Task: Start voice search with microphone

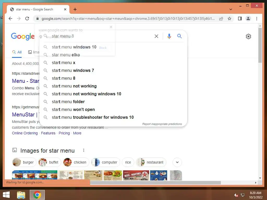Action: pos(169,36)
